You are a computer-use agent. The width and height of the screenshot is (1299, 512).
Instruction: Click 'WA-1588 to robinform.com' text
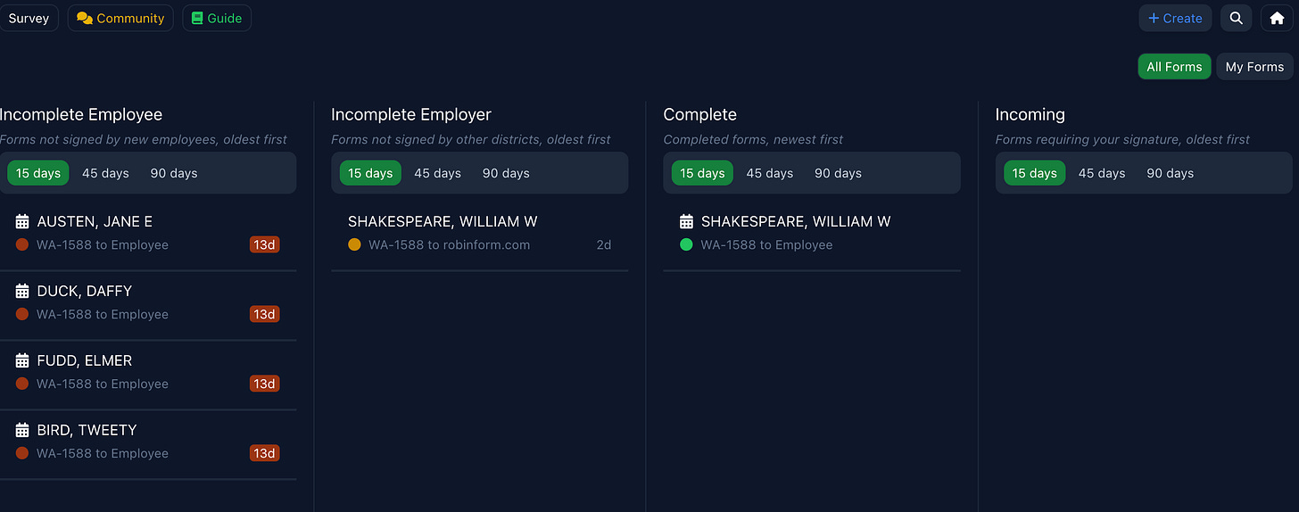pos(450,244)
